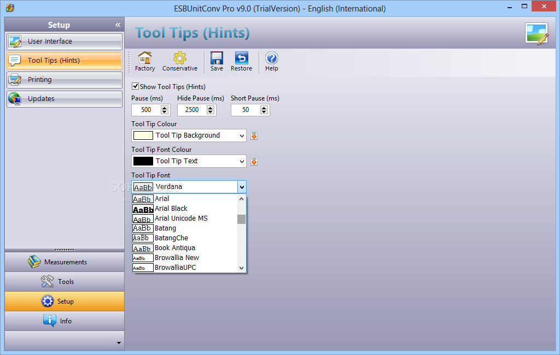Close the Tool Tip Font dropdown arrow
The height and width of the screenshot is (355, 560).
[x=242, y=187]
